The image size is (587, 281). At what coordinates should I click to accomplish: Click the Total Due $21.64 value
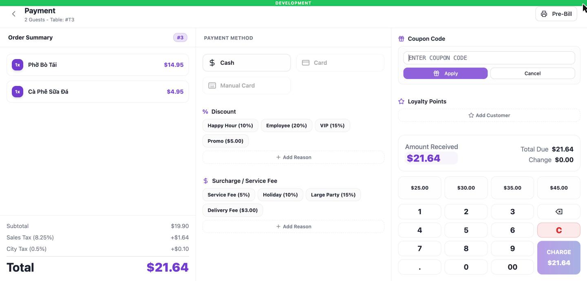coord(563,149)
